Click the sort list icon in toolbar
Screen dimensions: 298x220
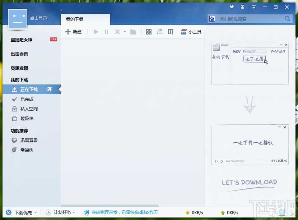pyautogui.click(x=160, y=32)
